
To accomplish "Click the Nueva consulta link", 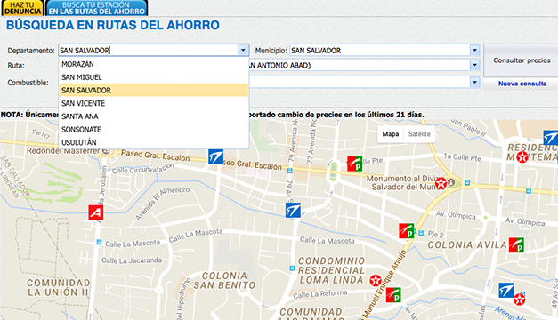I will (x=522, y=84).
